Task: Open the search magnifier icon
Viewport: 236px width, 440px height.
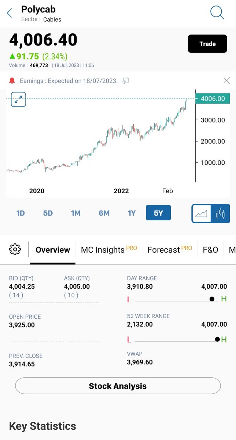Action: [217, 12]
